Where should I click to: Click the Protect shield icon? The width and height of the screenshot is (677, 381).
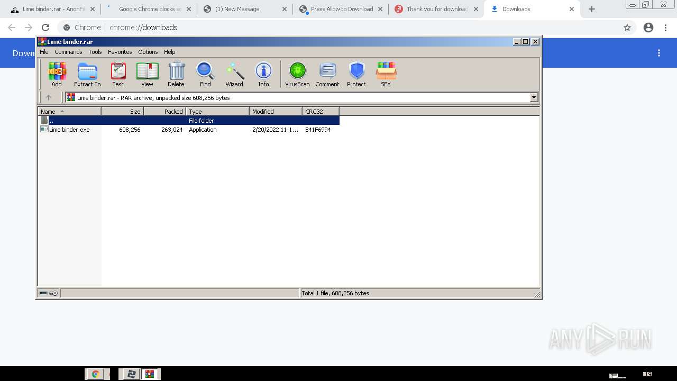tap(356, 74)
